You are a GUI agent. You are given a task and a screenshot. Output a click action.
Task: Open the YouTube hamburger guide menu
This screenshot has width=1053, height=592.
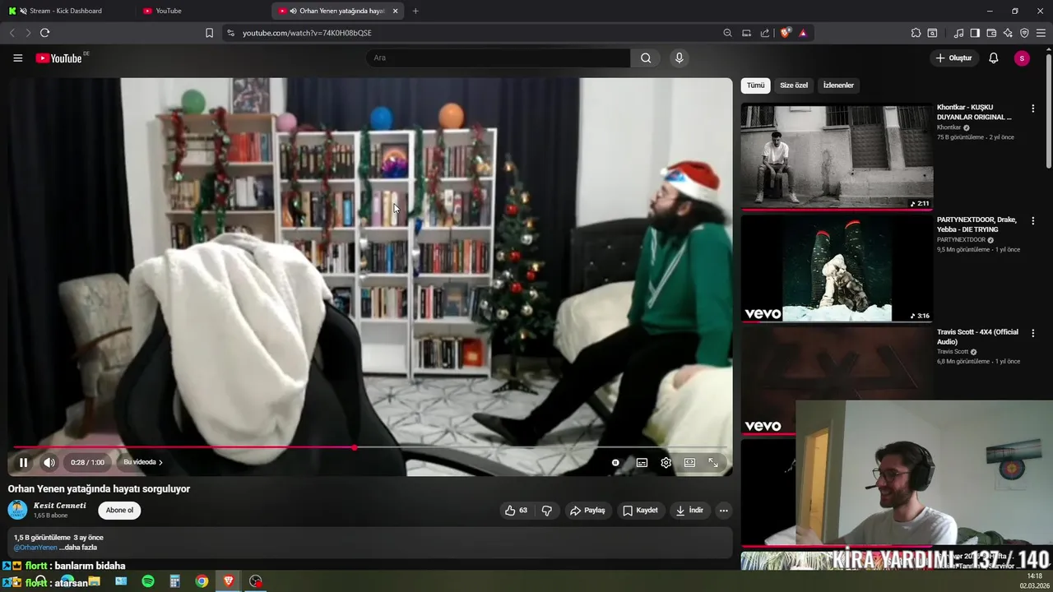[x=17, y=58]
